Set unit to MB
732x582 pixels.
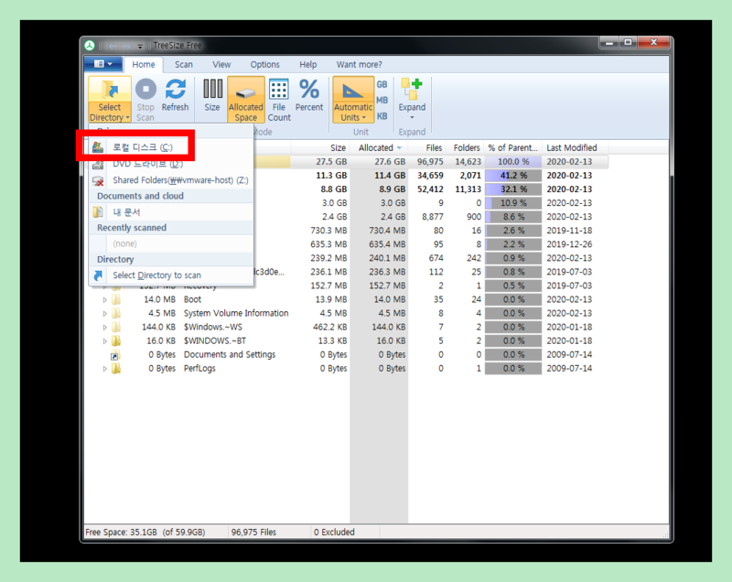[x=382, y=101]
